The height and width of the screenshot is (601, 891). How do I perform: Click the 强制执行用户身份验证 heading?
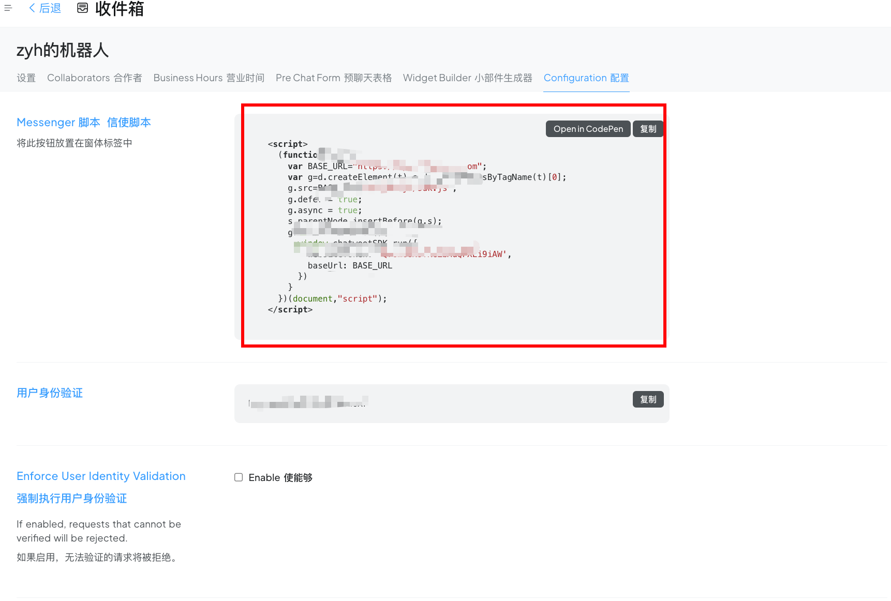(x=71, y=499)
